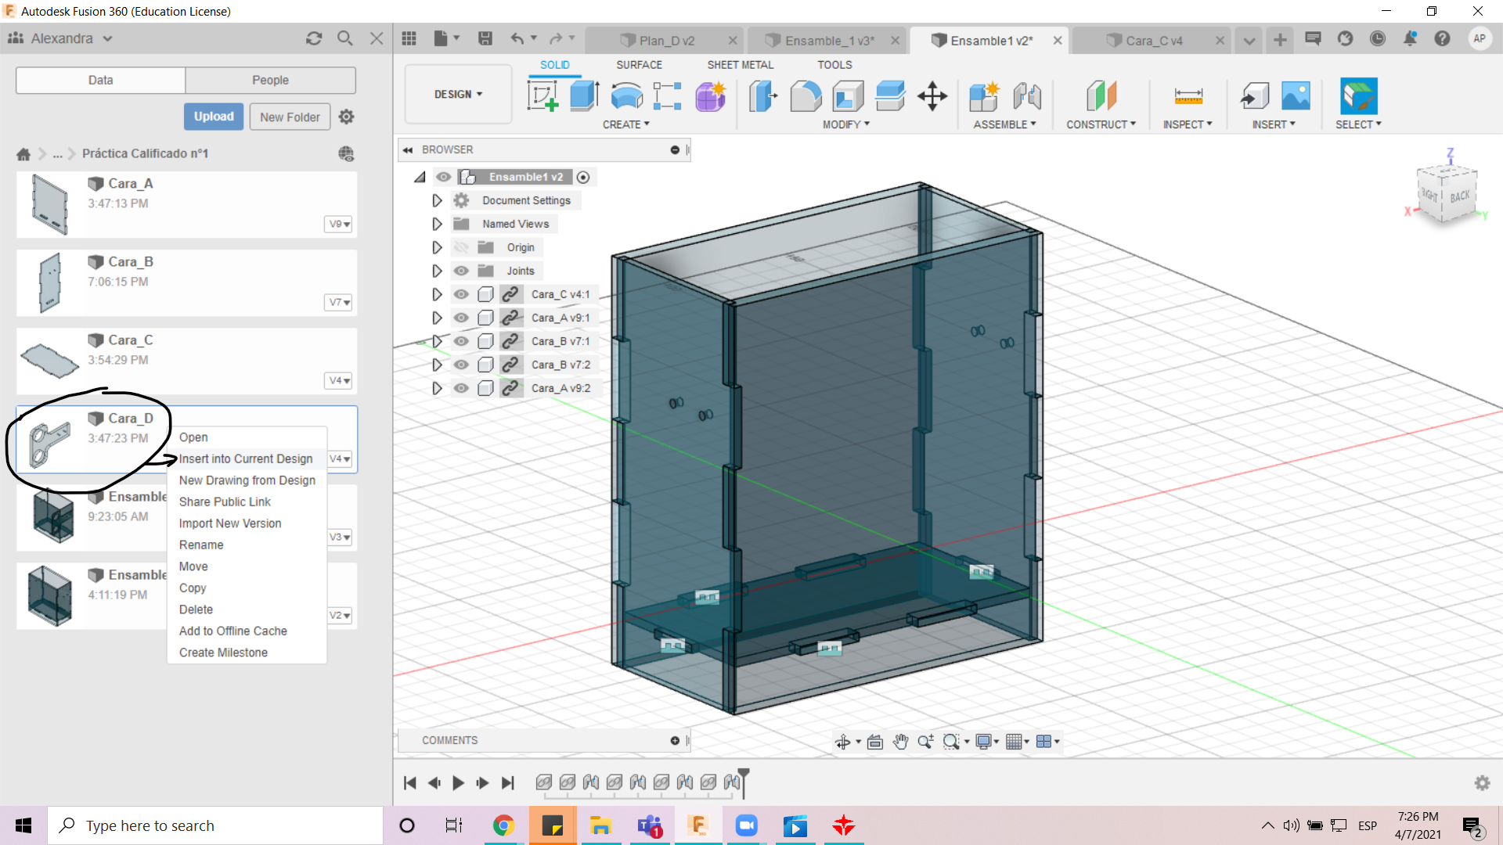Select the Create Sketch tool icon
The image size is (1503, 845).
pos(542,96)
